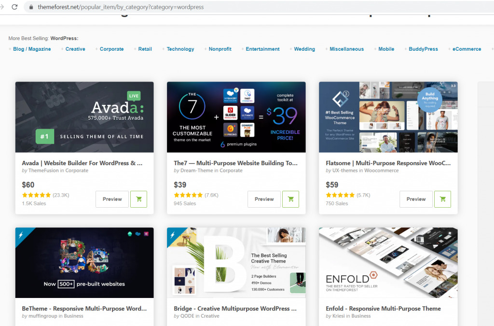Click the Flatsome (5.7K) rating count

(363, 195)
